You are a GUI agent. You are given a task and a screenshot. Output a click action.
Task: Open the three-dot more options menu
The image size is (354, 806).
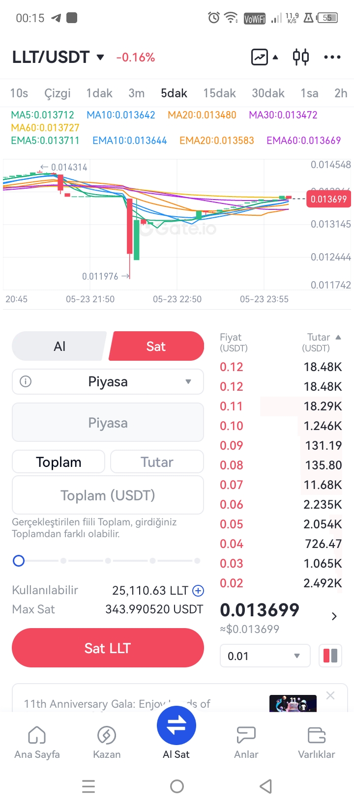click(332, 57)
